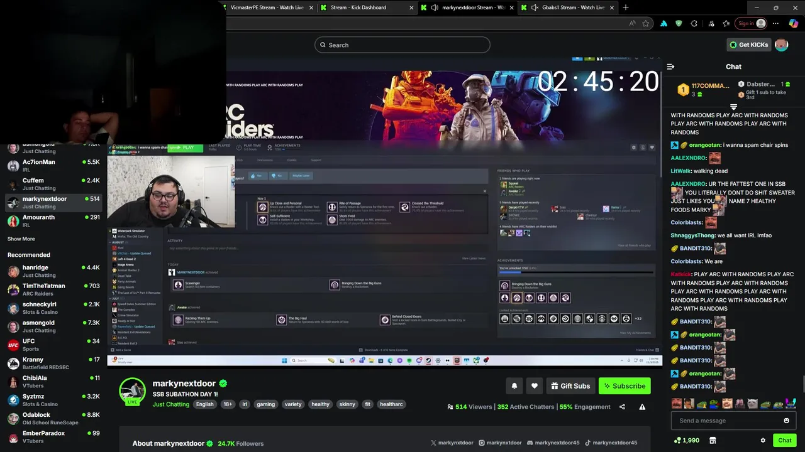Image resolution: width=805 pixels, height=452 pixels.
Task: Switch to Kick Dashboard tab
Action: point(358,8)
